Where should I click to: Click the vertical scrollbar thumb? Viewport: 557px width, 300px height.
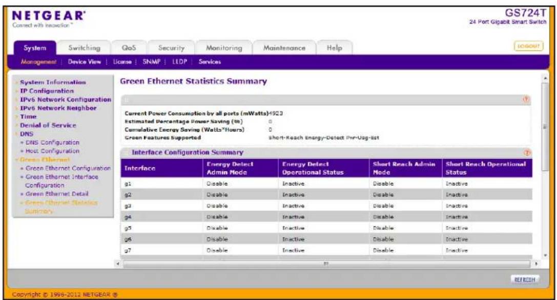click(545, 127)
